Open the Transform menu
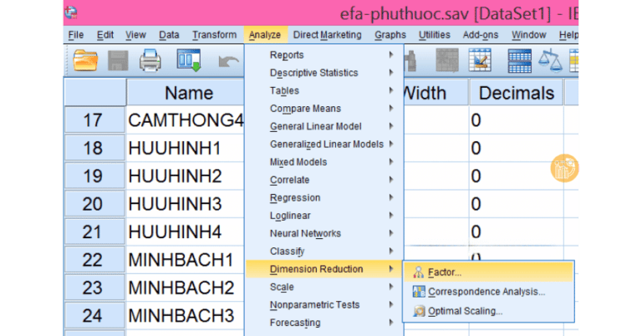Screen dimensions: 642x336 214,35
